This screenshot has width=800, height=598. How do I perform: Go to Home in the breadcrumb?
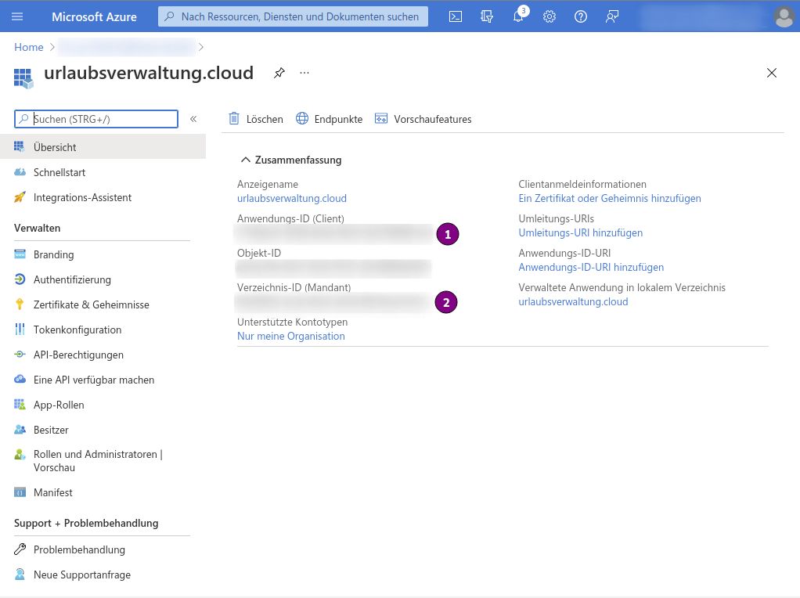(28, 47)
